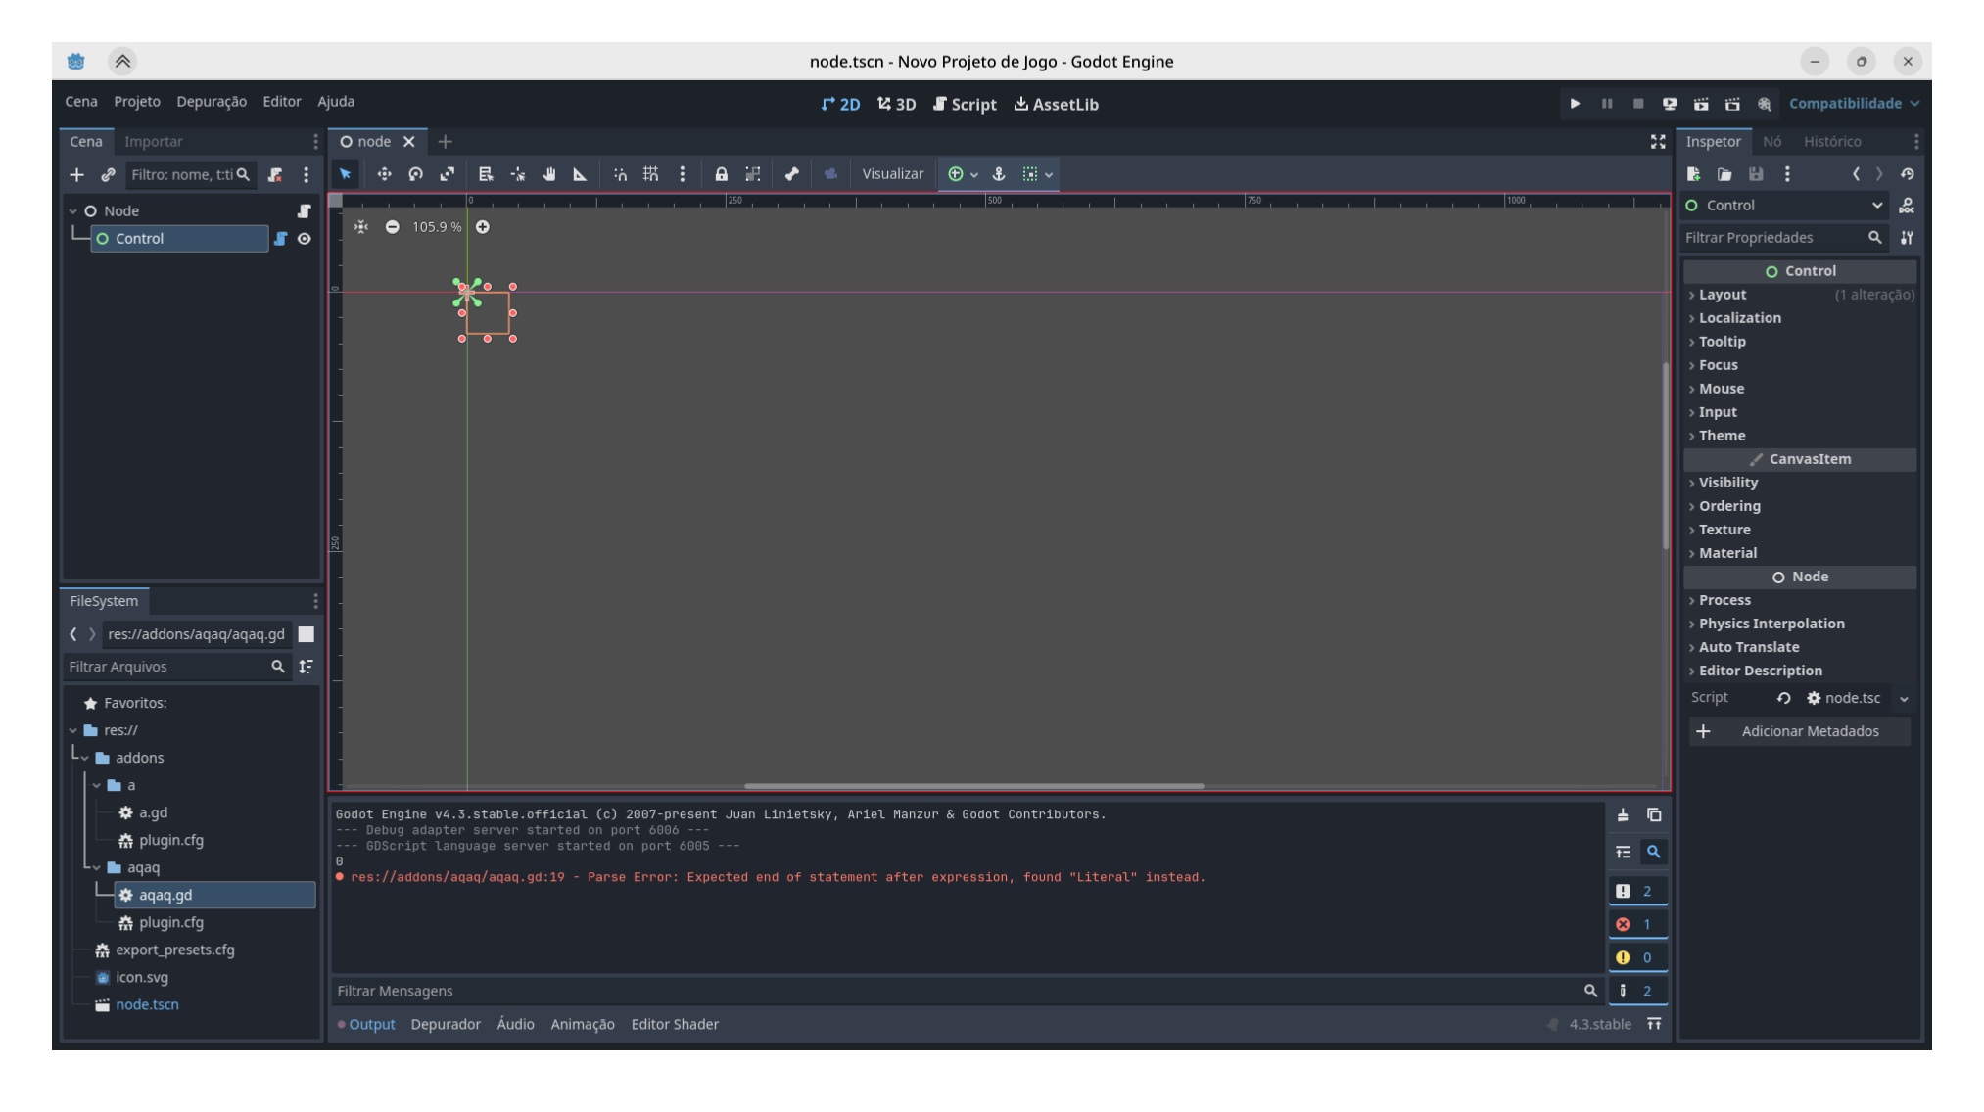This screenshot has width=1984, height=1112.
Task: Switch to Histórico tab
Action: 1832,142
